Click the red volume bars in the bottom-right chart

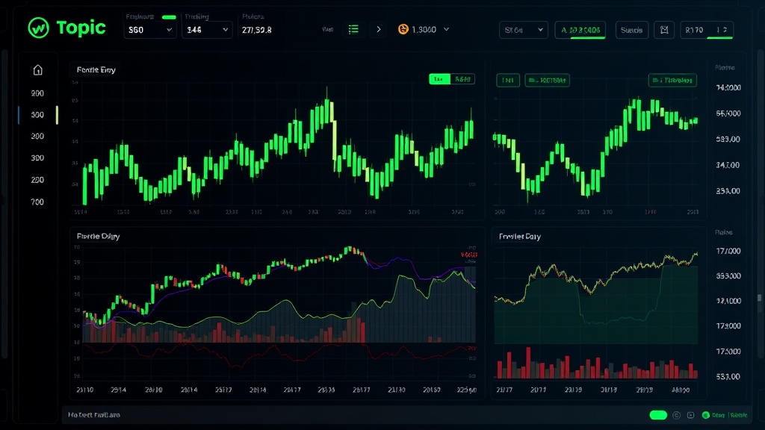click(x=597, y=364)
